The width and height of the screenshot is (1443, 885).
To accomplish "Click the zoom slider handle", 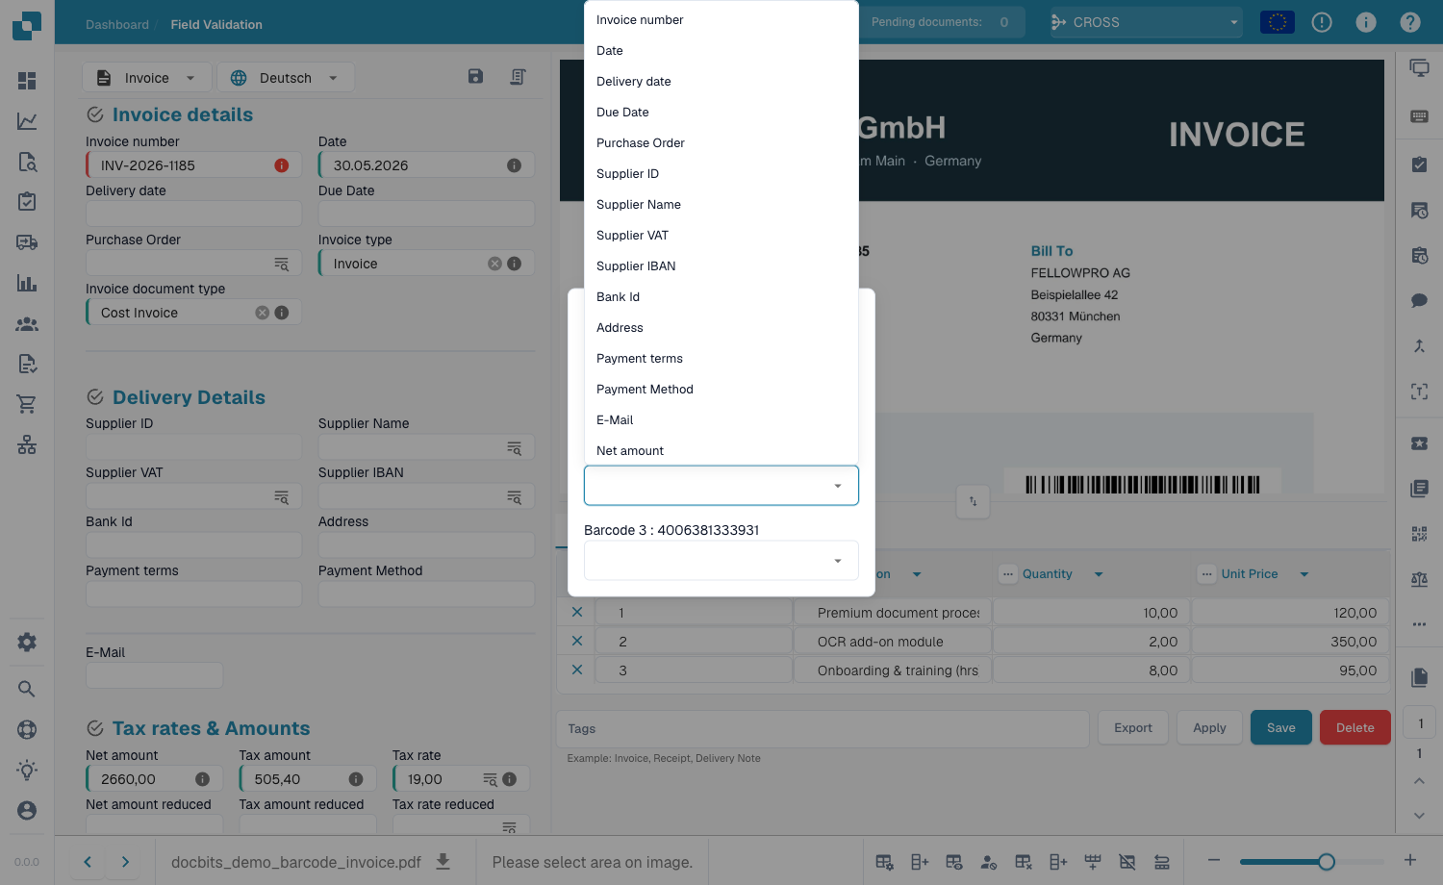I will (x=1327, y=862).
